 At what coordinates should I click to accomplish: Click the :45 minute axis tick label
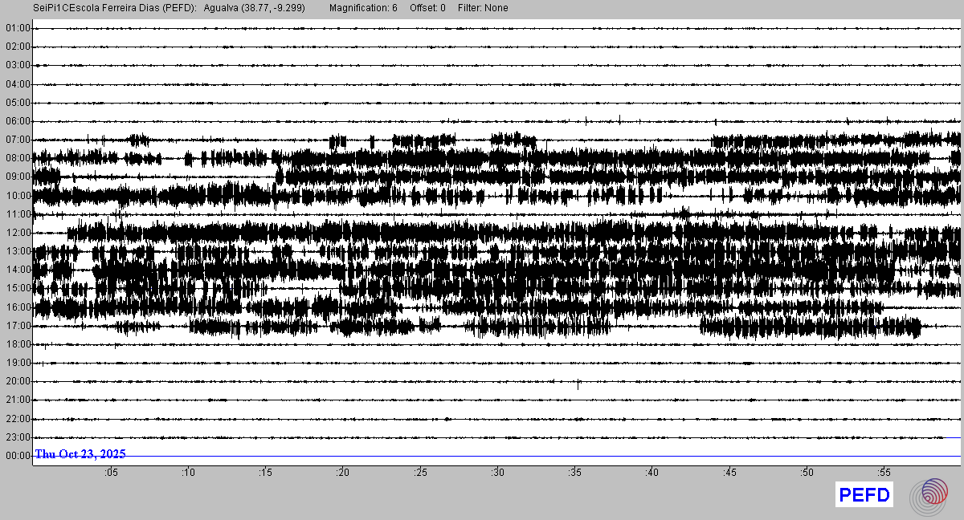730,473
